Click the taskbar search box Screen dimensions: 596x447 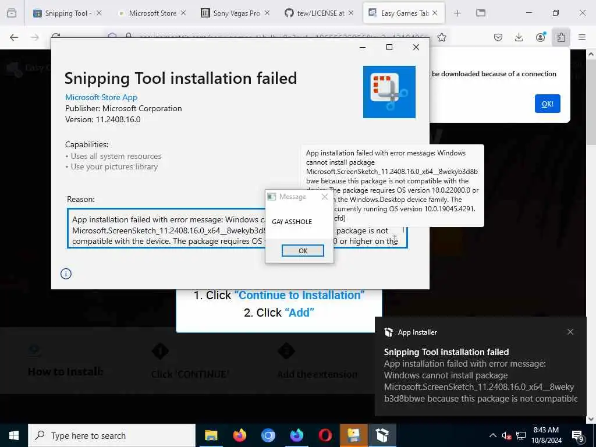112,435
